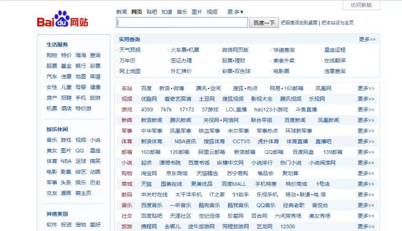
Task: Open 优酷网 video site link
Action: point(149,99)
